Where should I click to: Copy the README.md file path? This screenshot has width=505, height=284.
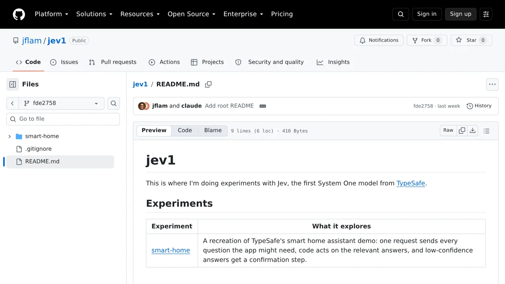click(208, 84)
